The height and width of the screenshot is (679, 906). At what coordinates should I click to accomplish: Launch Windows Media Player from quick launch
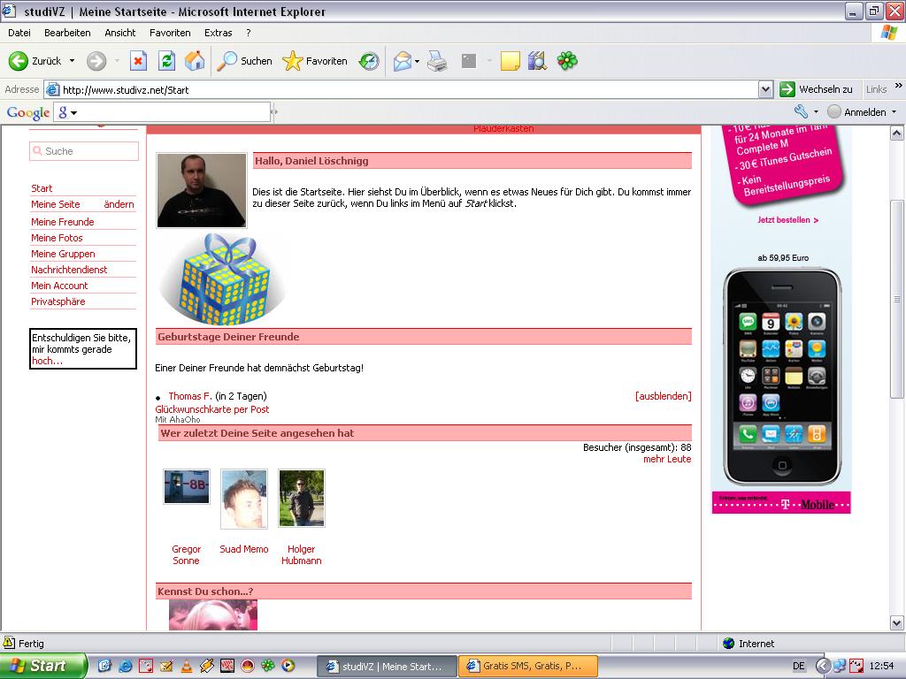pyautogui.click(x=288, y=666)
